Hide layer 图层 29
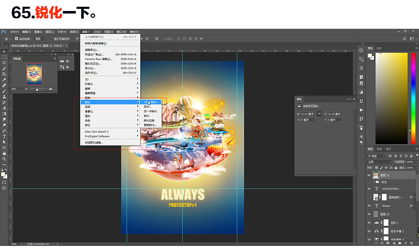This screenshot has width=419, height=249. tap(369, 214)
